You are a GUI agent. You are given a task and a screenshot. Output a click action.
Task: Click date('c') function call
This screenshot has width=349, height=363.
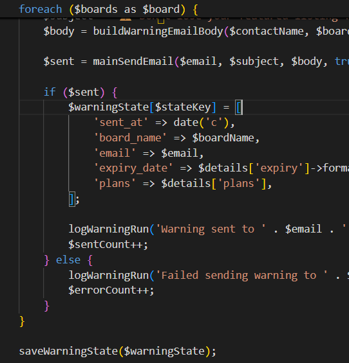click(201, 122)
